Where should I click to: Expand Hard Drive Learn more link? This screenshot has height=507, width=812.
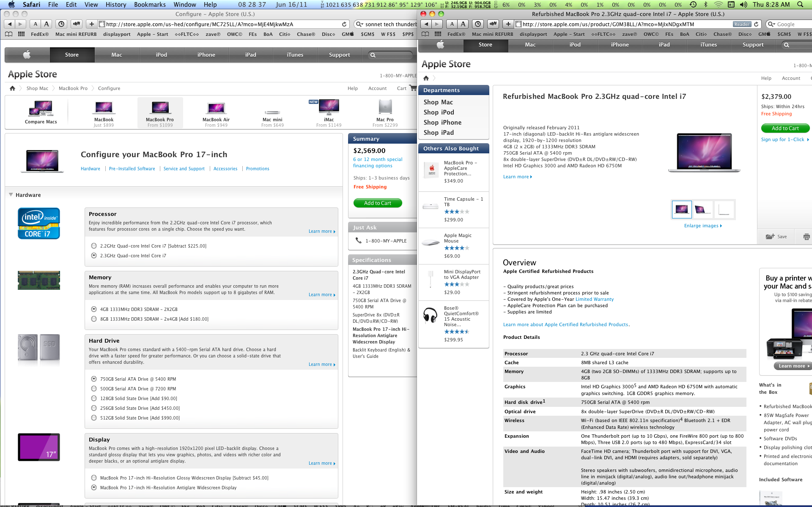click(322, 365)
